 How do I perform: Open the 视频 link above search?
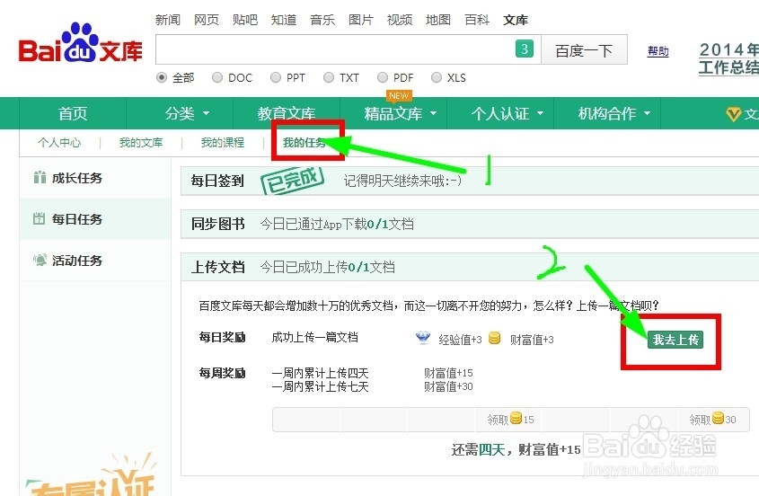400,20
